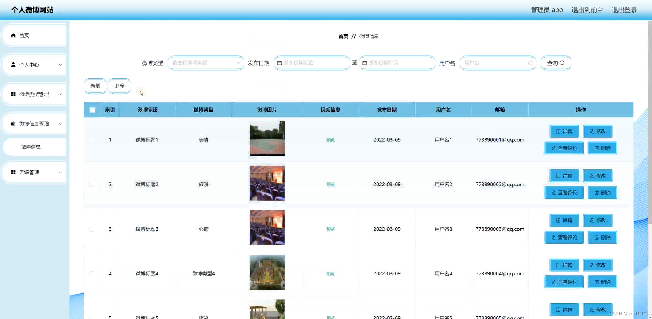Click the home icon beside 首页 in sidebar
Image resolution: width=652 pixels, height=319 pixels.
tap(13, 35)
